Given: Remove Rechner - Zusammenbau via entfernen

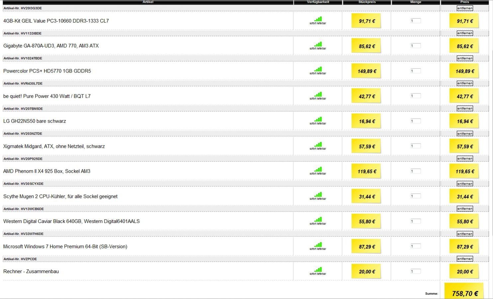Looking at the screenshot, I should tap(465, 259).
